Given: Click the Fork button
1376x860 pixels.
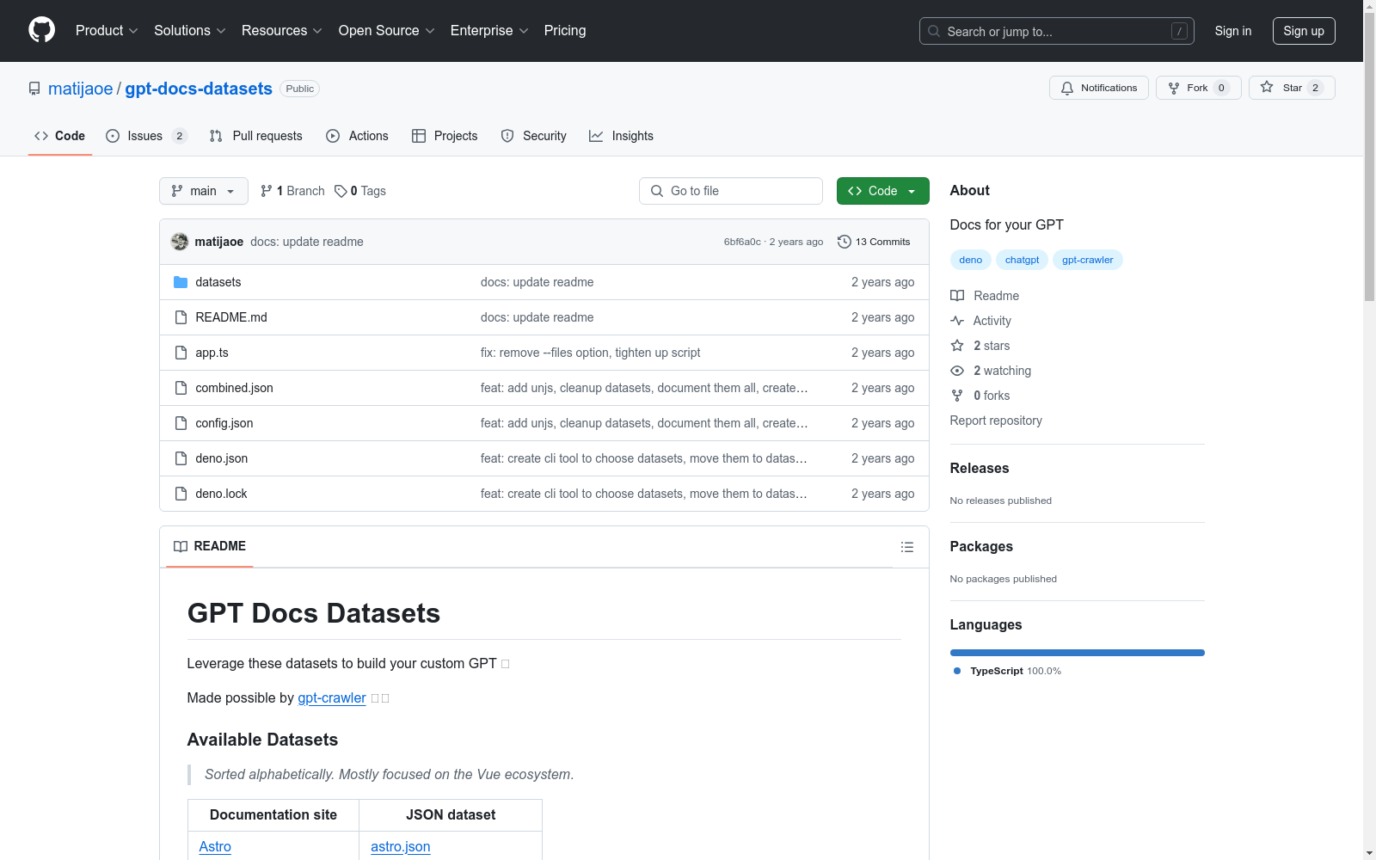Looking at the screenshot, I should (1199, 88).
